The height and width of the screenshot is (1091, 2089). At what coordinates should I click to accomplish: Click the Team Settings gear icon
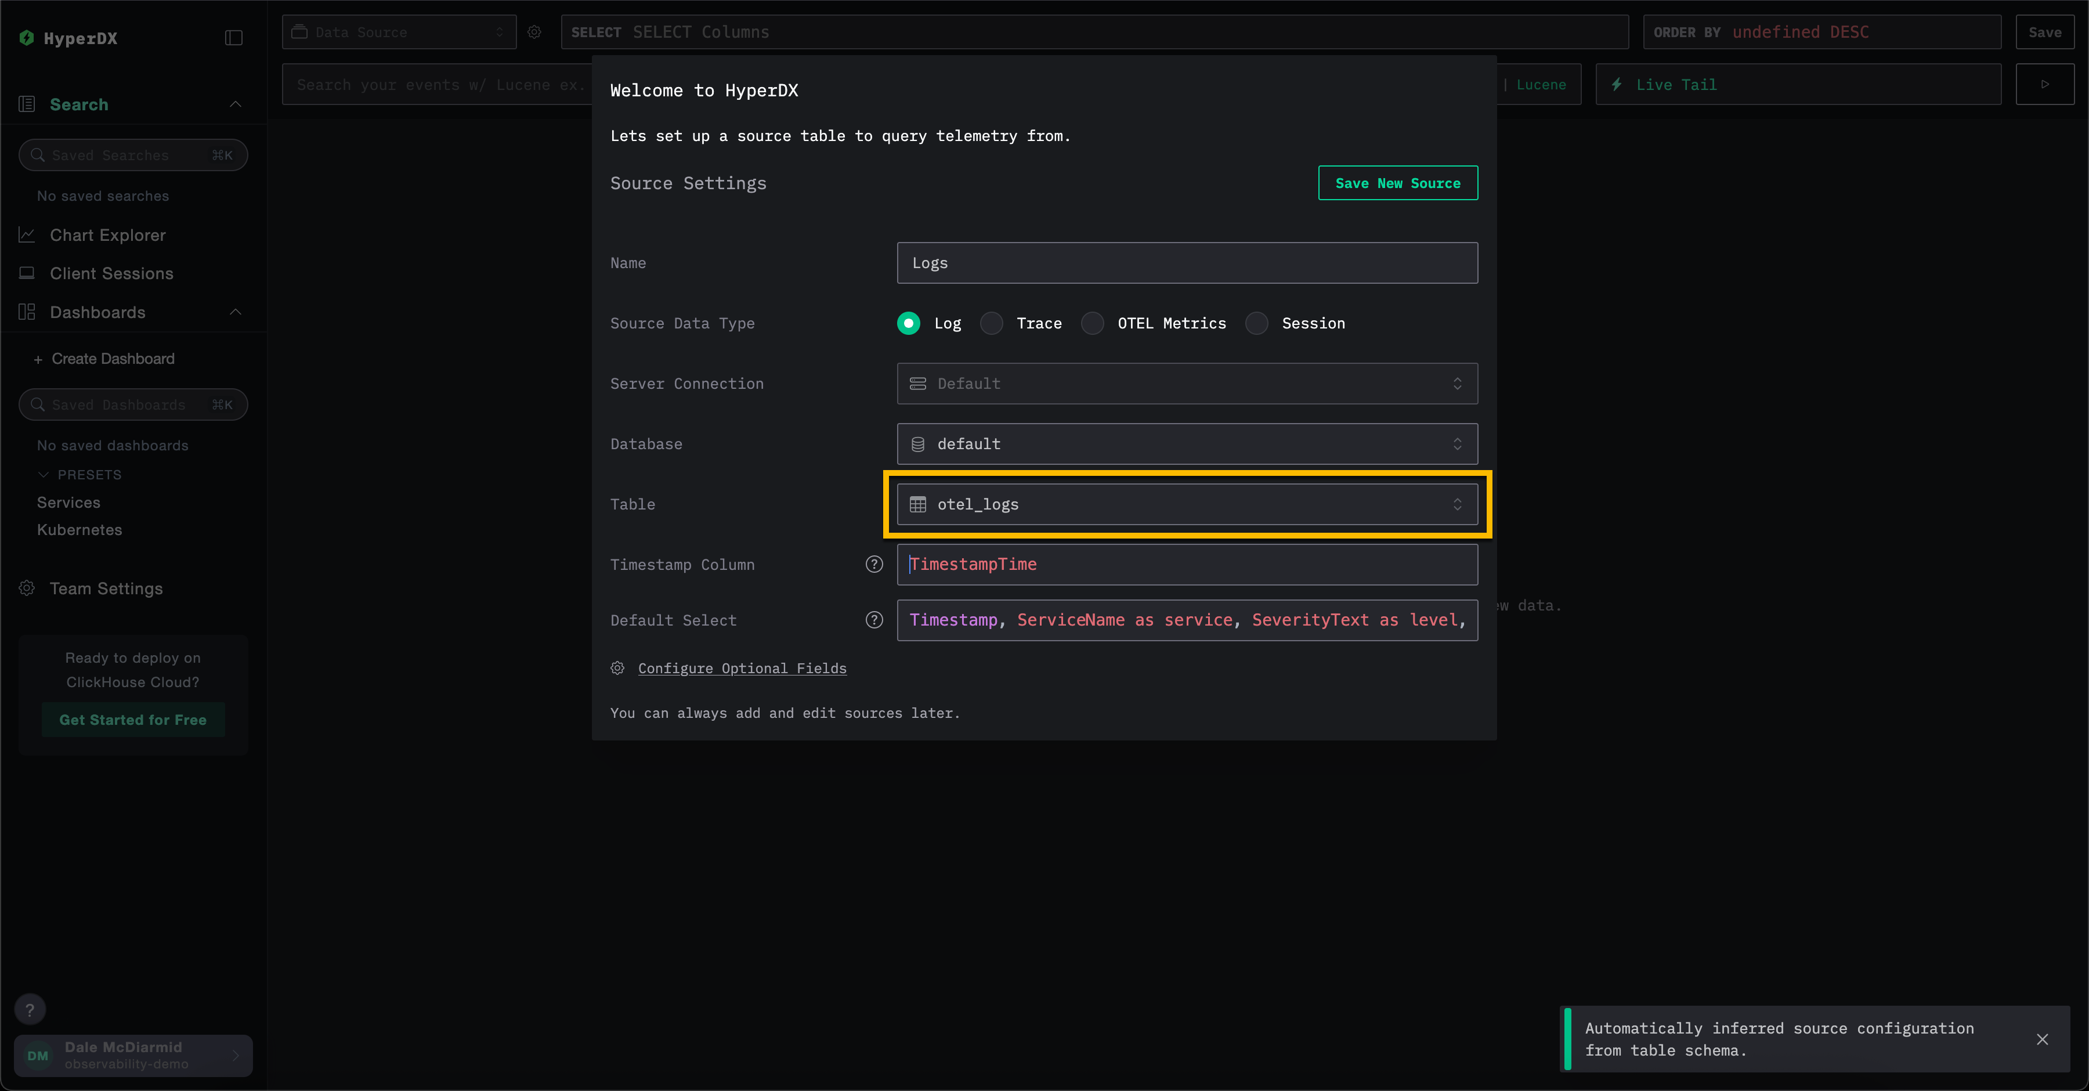[27, 589]
